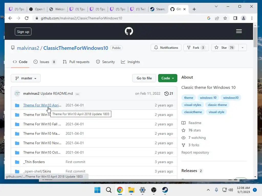Open the Readme link in About

pos(191,123)
